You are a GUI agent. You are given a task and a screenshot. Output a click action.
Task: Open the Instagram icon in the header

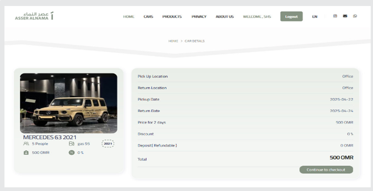click(335, 16)
